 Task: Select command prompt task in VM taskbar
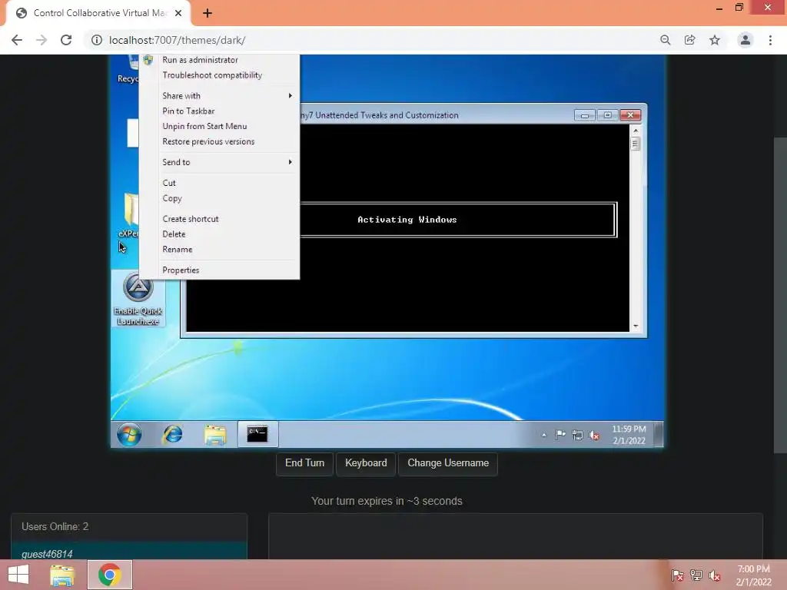(257, 434)
